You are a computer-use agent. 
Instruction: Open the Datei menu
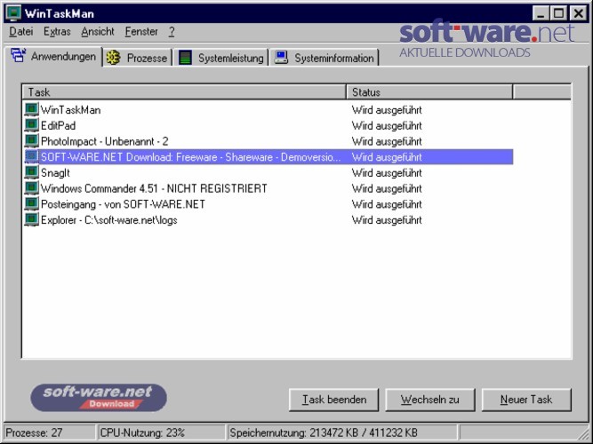[20, 31]
